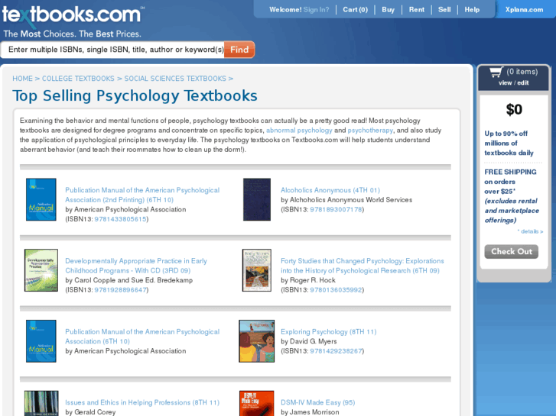Open SOCIAL SCIENCES TEXTBOOKS breadcrumb
The image size is (556, 416).
point(175,79)
